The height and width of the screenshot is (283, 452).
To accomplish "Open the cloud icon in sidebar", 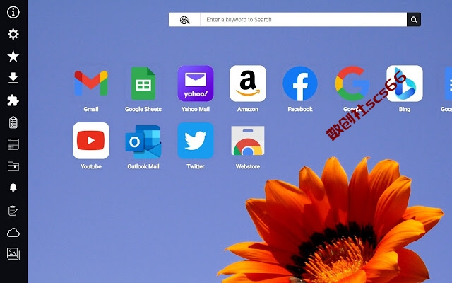I will [x=13, y=233].
